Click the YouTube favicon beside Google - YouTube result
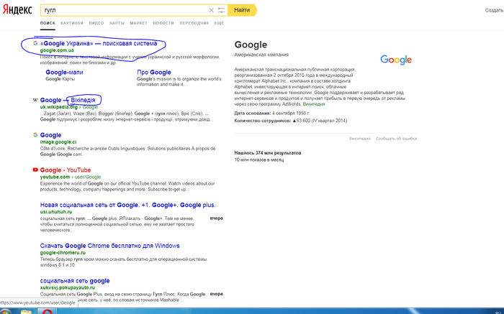504x314 pixels. pos(35,170)
